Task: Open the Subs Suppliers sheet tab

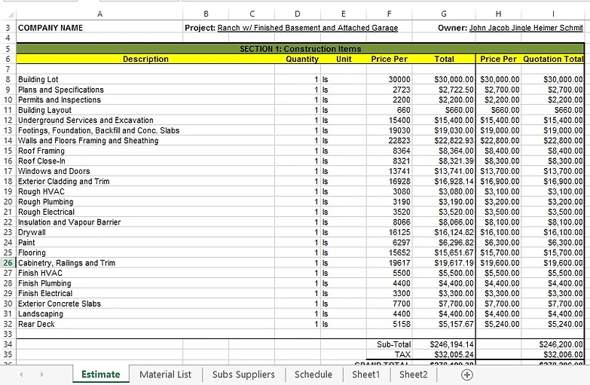Action: (x=243, y=374)
